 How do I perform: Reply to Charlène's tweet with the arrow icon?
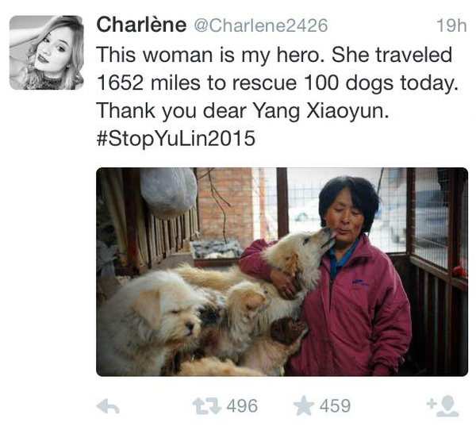pos(108,406)
